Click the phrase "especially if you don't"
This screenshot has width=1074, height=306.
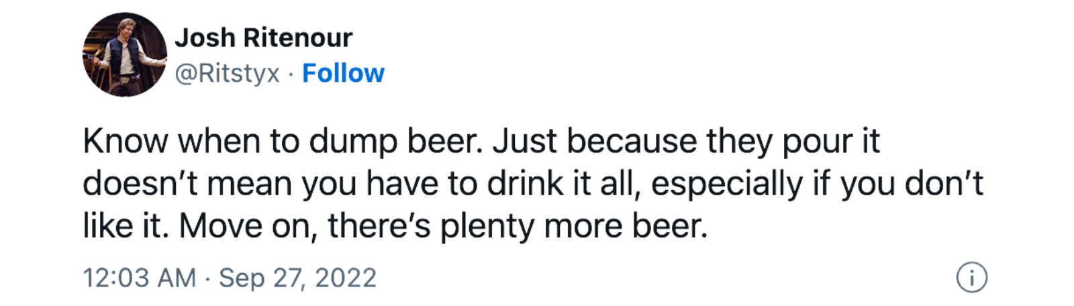pyautogui.click(x=817, y=184)
